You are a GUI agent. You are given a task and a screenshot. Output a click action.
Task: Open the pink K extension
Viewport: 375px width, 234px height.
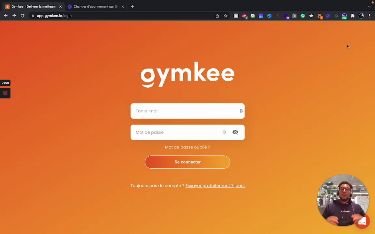click(278, 16)
